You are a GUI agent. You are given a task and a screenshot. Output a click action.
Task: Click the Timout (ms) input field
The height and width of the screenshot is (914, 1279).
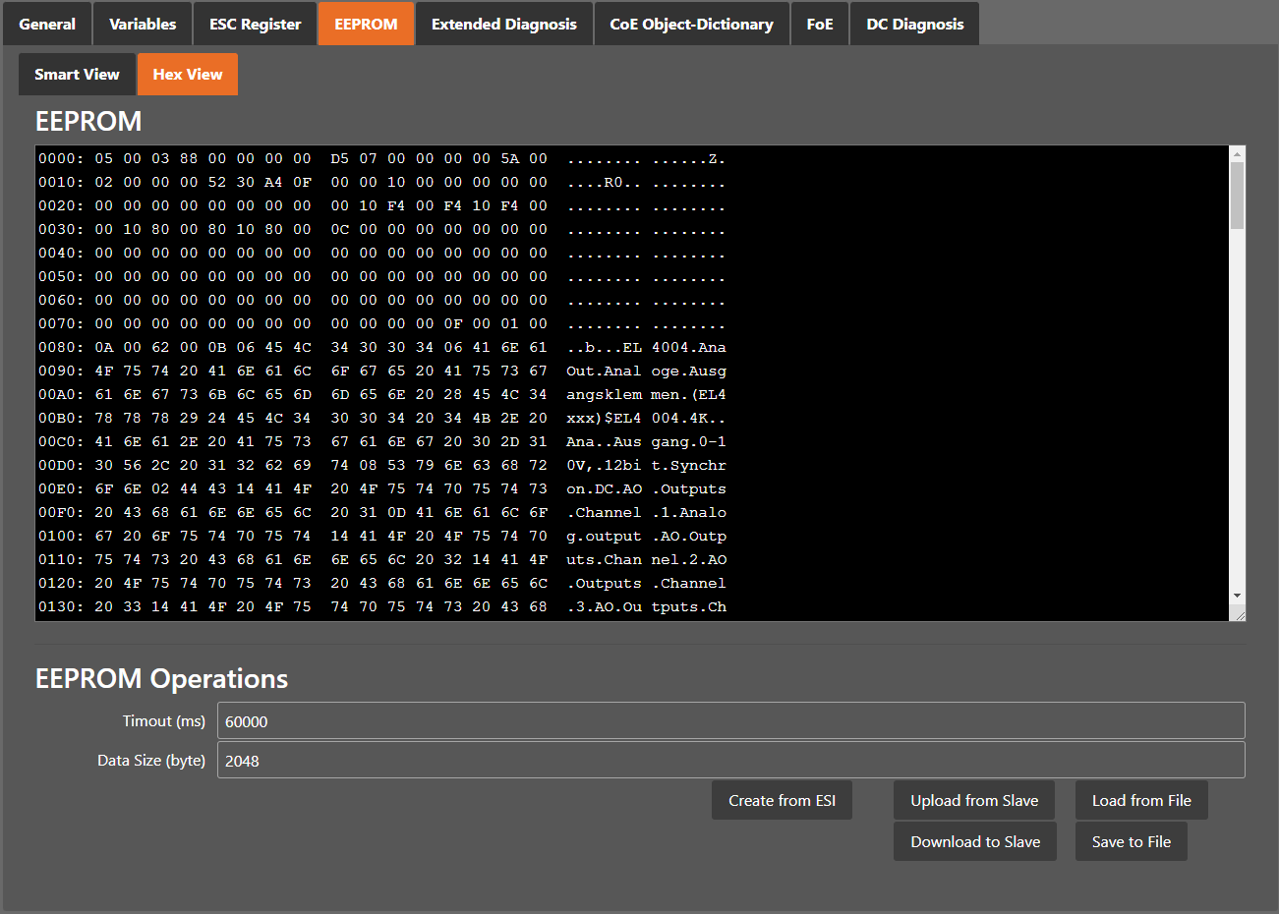pyautogui.click(x=730, y=720)
